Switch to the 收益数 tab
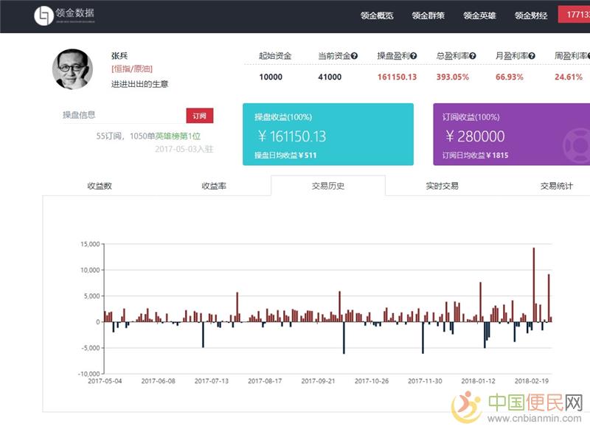This screenshot has width=590, height=429. [x=100, y=186]
